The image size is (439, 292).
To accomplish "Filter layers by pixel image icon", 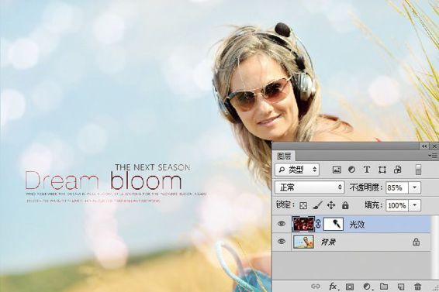I will [x=337, y=170].
